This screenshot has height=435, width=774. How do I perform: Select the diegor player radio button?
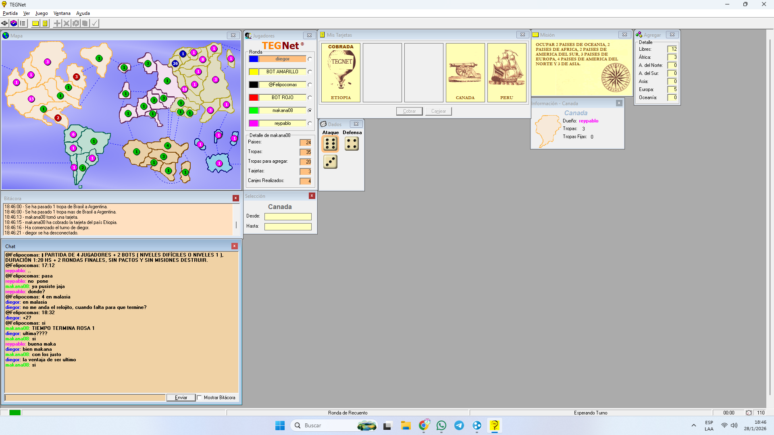pyautogui.click(x=310, y=59)
